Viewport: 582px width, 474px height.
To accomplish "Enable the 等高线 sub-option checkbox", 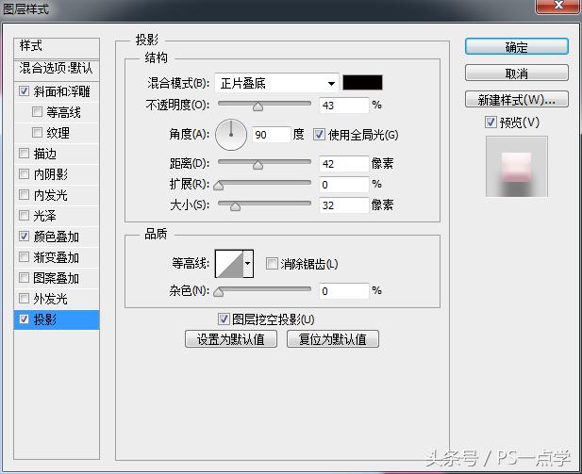I will point(37,111).
